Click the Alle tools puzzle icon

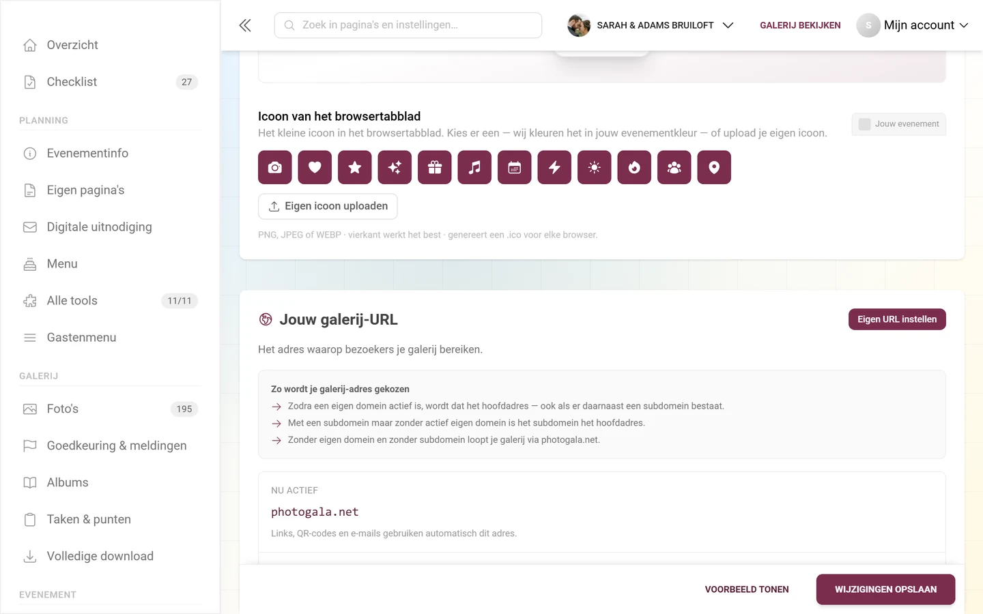point(30,301)
